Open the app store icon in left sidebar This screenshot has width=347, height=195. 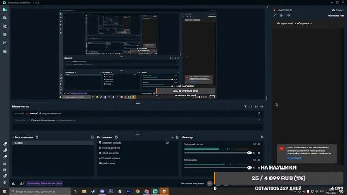[5, 35]
